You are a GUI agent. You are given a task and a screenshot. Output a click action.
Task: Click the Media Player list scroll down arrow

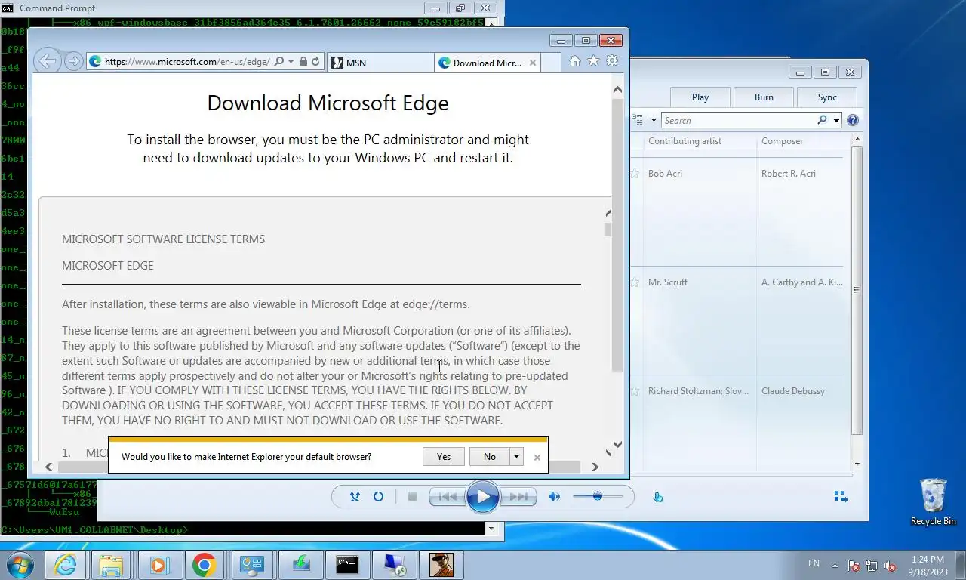pyautogui.click(x=857, y=464)
